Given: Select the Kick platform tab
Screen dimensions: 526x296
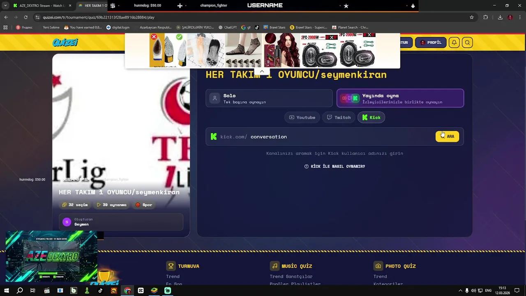Looking at the screenshot, I should click(x=371, y=118).
